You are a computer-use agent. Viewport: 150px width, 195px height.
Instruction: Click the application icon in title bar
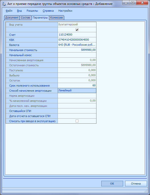point(4,4)
